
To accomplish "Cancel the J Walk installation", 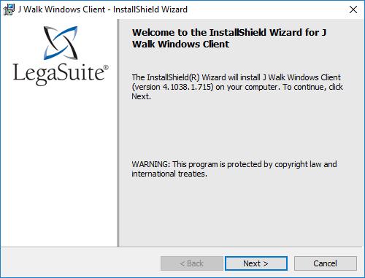I will pos(326,263).
